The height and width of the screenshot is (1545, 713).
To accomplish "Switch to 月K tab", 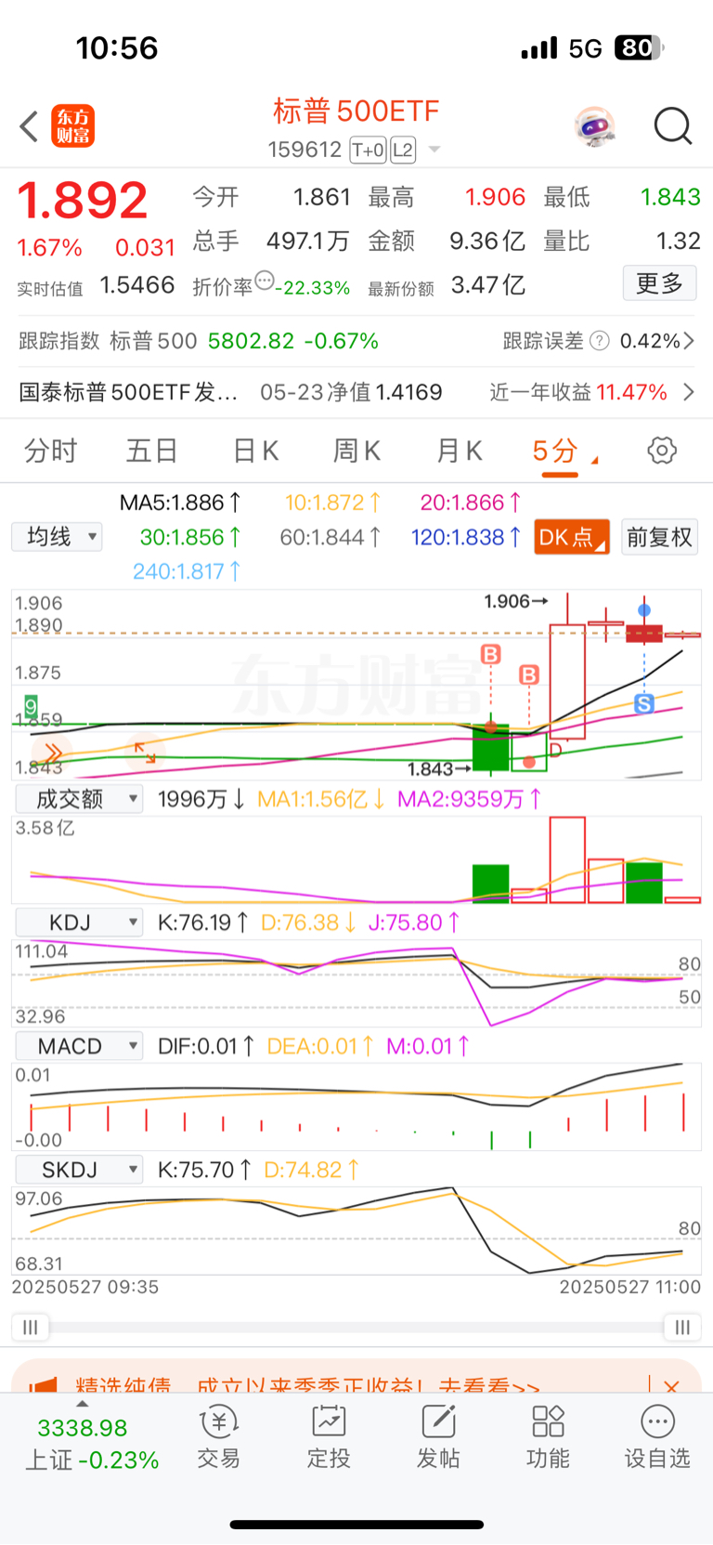I will coord(460,452).
